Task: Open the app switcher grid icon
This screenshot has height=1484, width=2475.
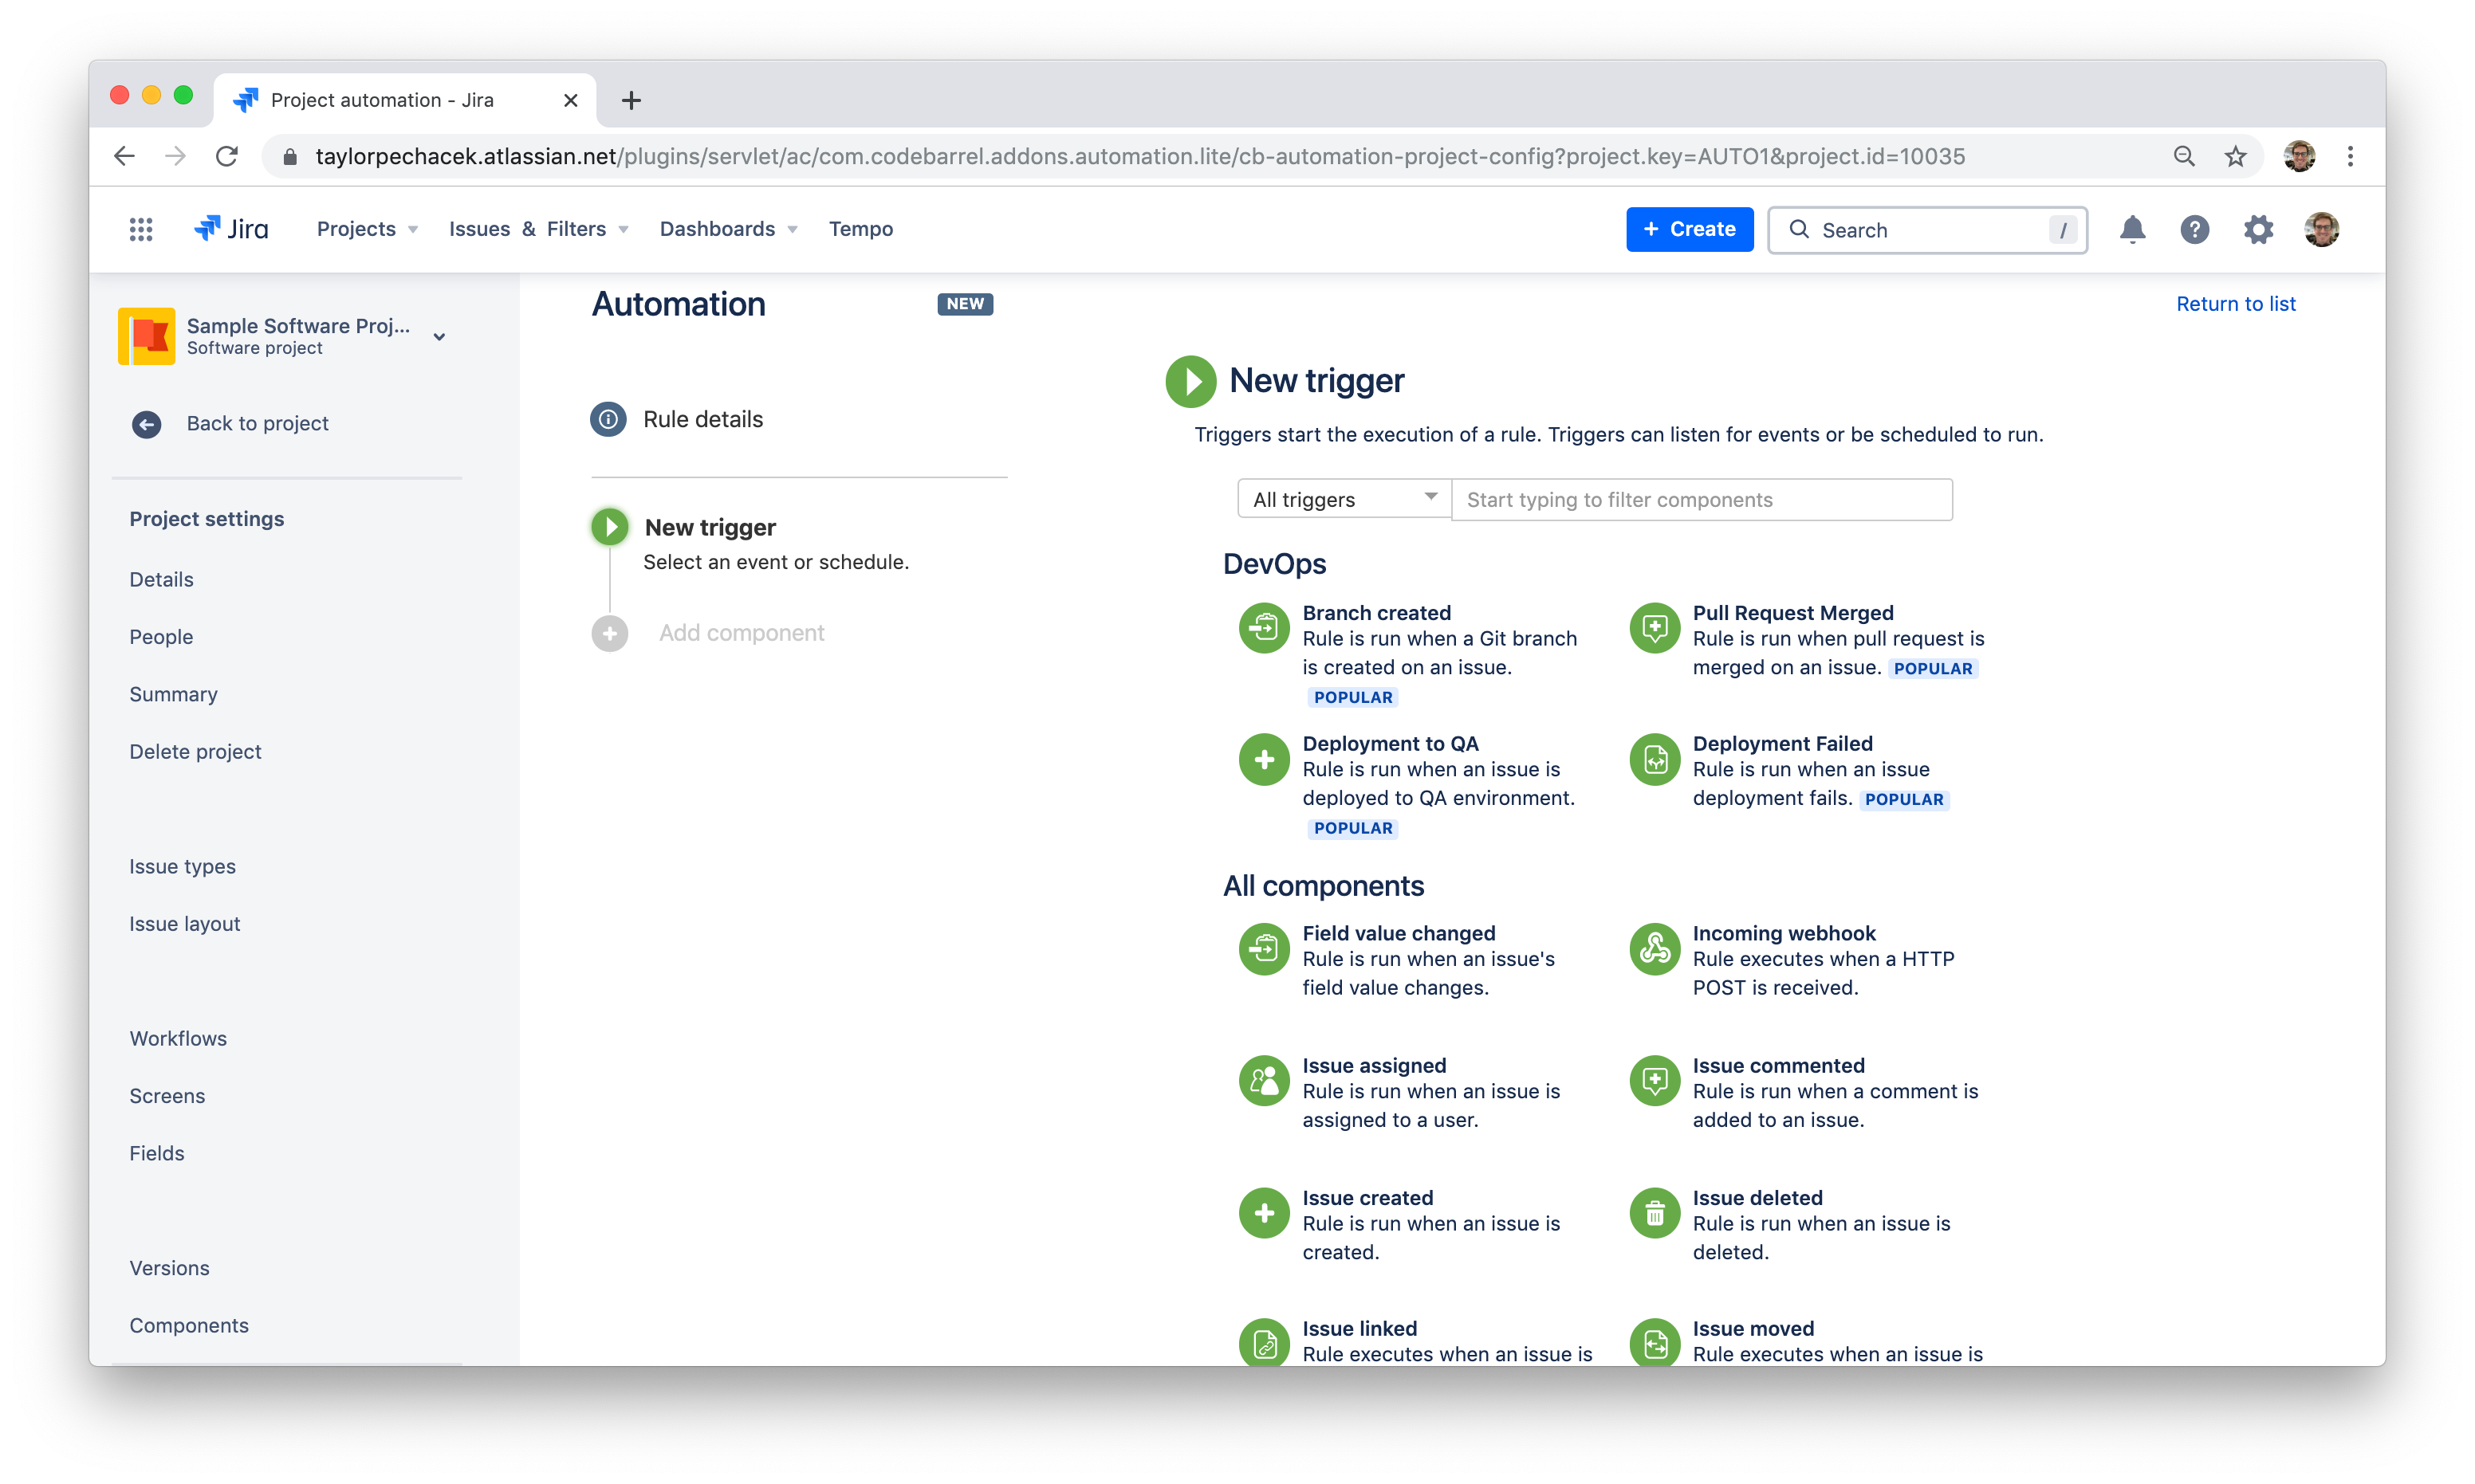Action: pyautogui.click(x=141, y=230)
